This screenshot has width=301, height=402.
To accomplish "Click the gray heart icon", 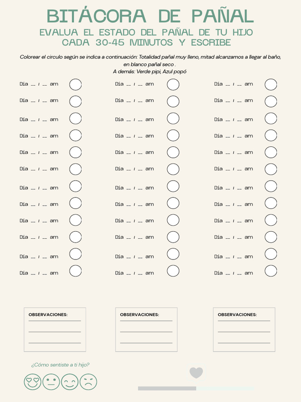I will [196, 373].
